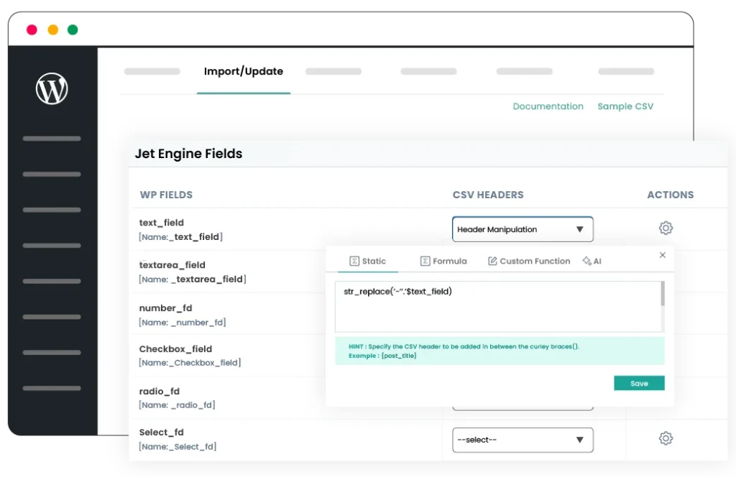Image resolution: width=736 pixels, height=477 pixels.
Task: Open settings gear for text_field row
Action: 666,227
